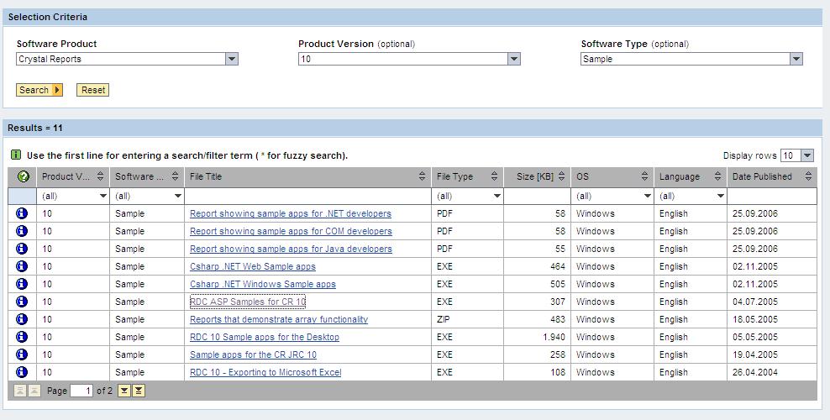830x420 pixels.
Task: Open the Language column filter dropdown
Action: [721, 196]
